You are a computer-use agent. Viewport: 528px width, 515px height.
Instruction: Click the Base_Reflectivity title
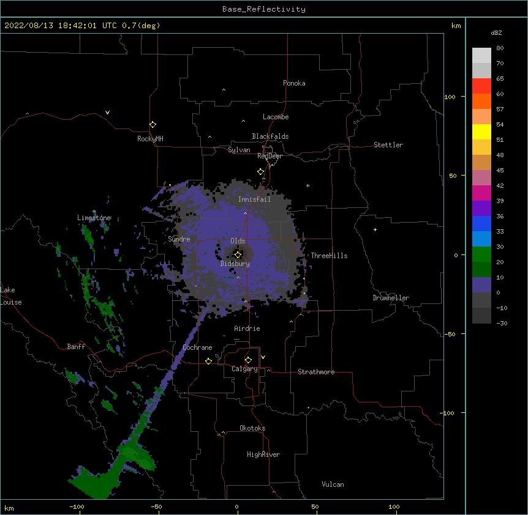(x=264, y=9)
